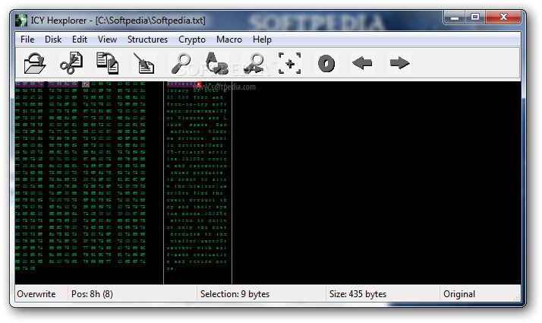Close the ICY Hexplorer window
The image size is (542, 323).
503,17
